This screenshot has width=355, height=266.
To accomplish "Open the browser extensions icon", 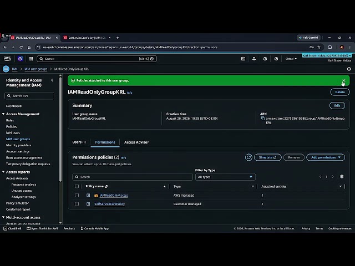I will [x=330, y=47].
